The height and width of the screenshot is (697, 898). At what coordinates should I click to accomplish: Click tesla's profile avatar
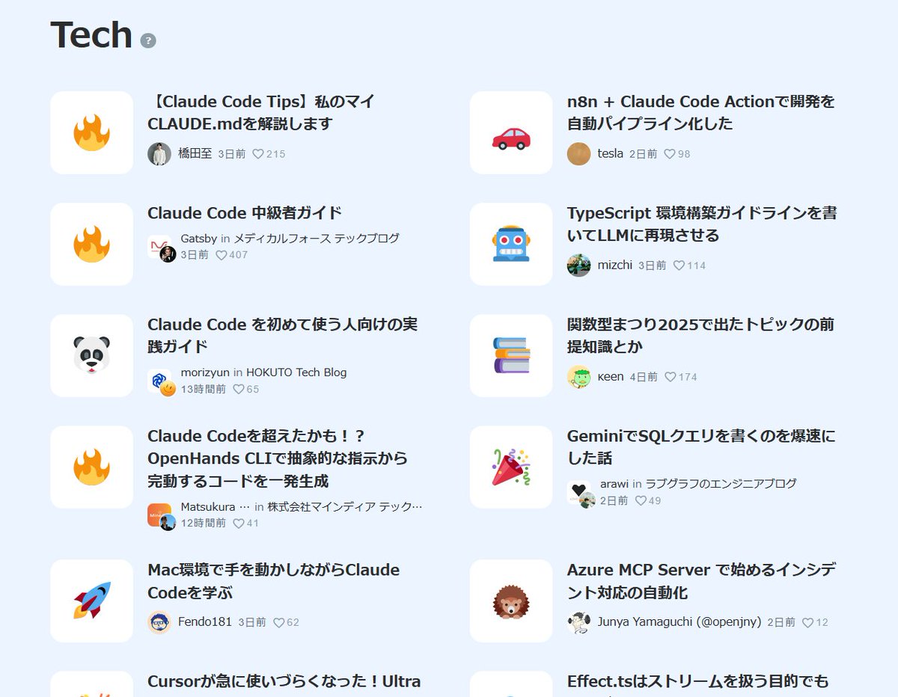pyautogui.click(x=579, y=154)
